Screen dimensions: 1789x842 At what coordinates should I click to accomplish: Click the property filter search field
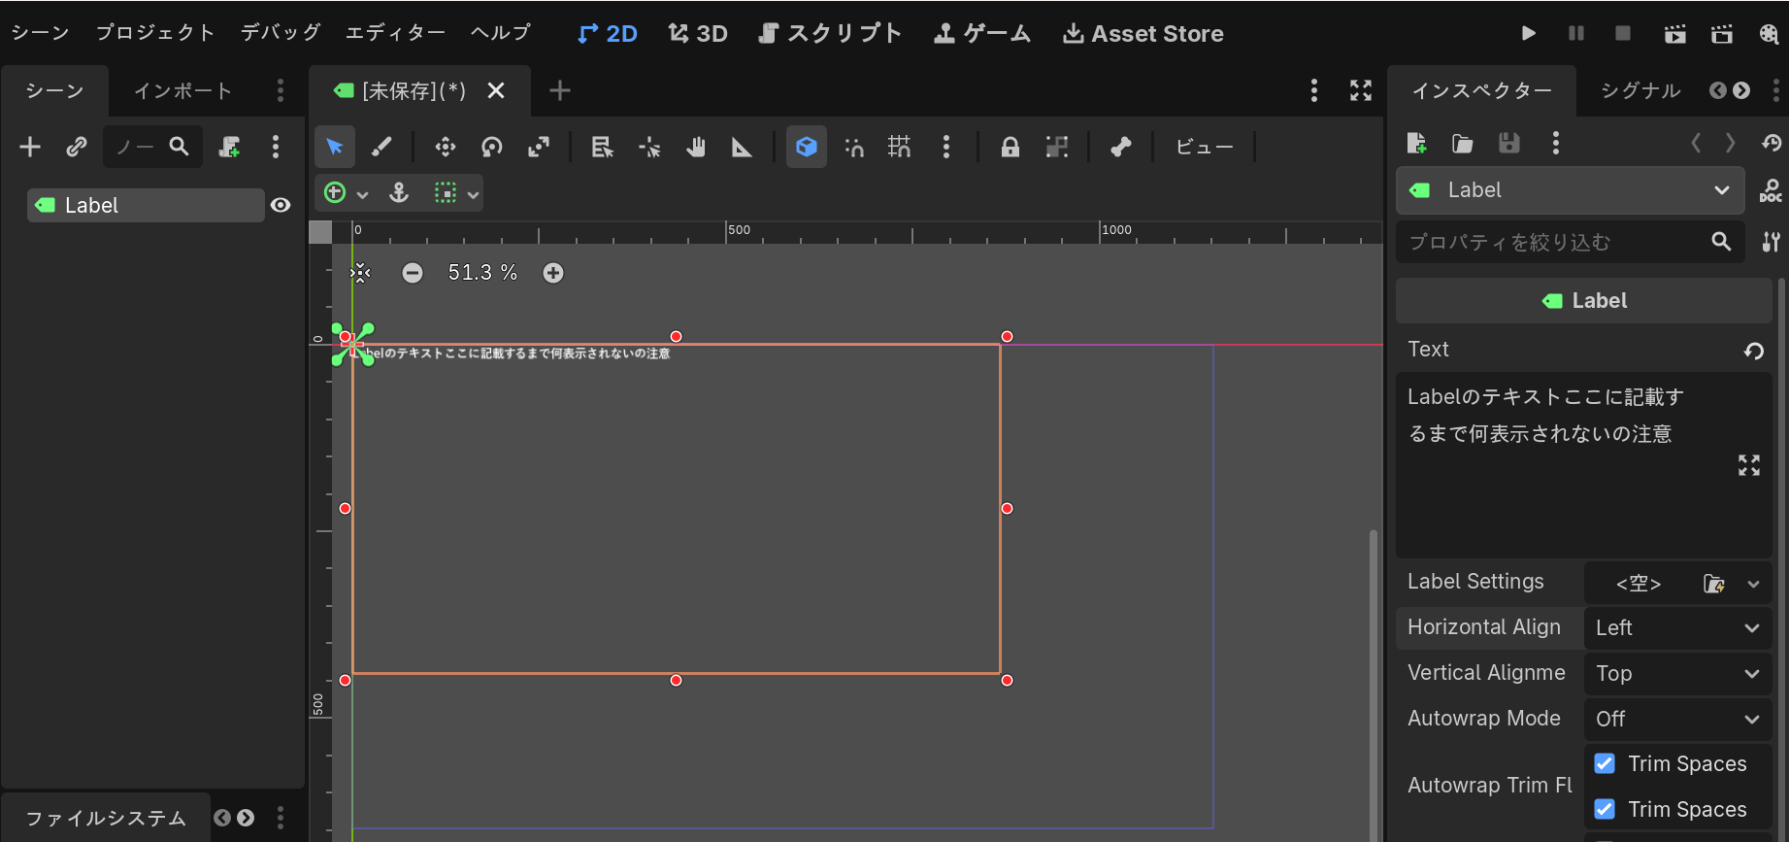pyautogui.click(x=1570, y=242)
